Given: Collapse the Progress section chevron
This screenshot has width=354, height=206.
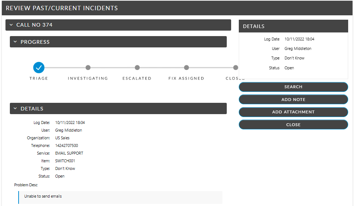Looking at the screenshot, I should [15, 42].
